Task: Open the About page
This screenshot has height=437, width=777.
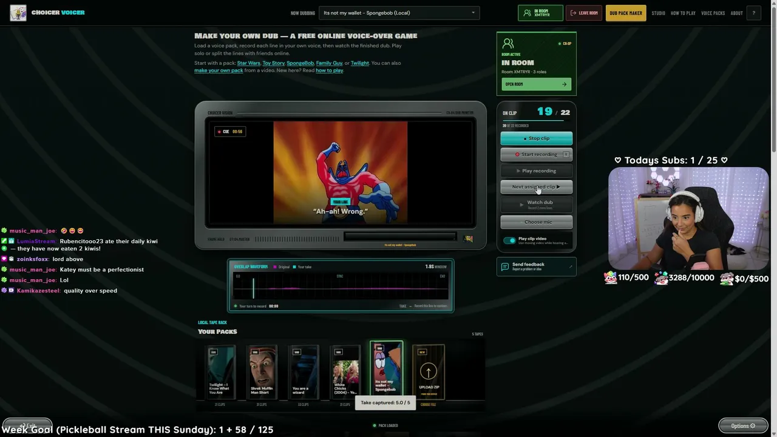Action: pyautogui.click(x=736, y=13)
